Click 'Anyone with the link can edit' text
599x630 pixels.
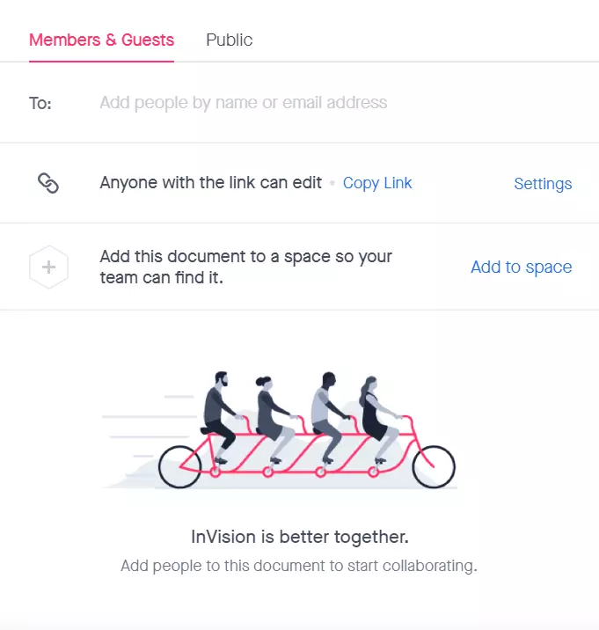(210, 183)
